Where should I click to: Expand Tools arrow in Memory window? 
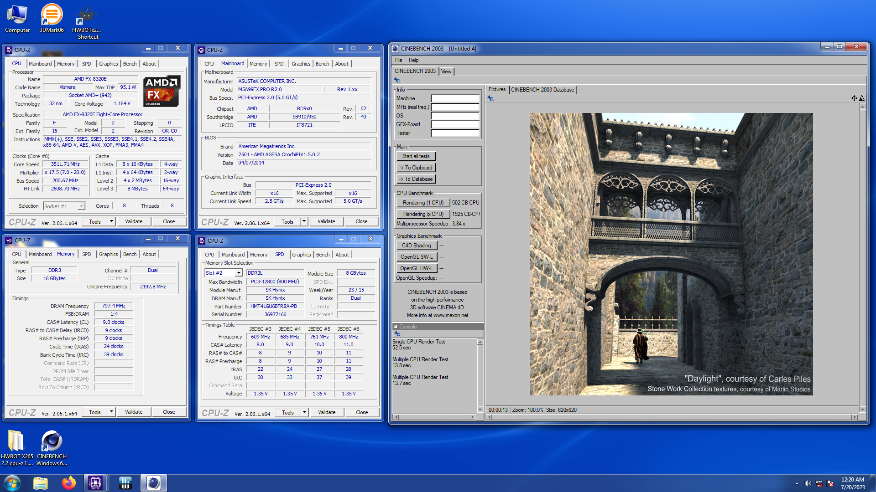click(111, 412)
